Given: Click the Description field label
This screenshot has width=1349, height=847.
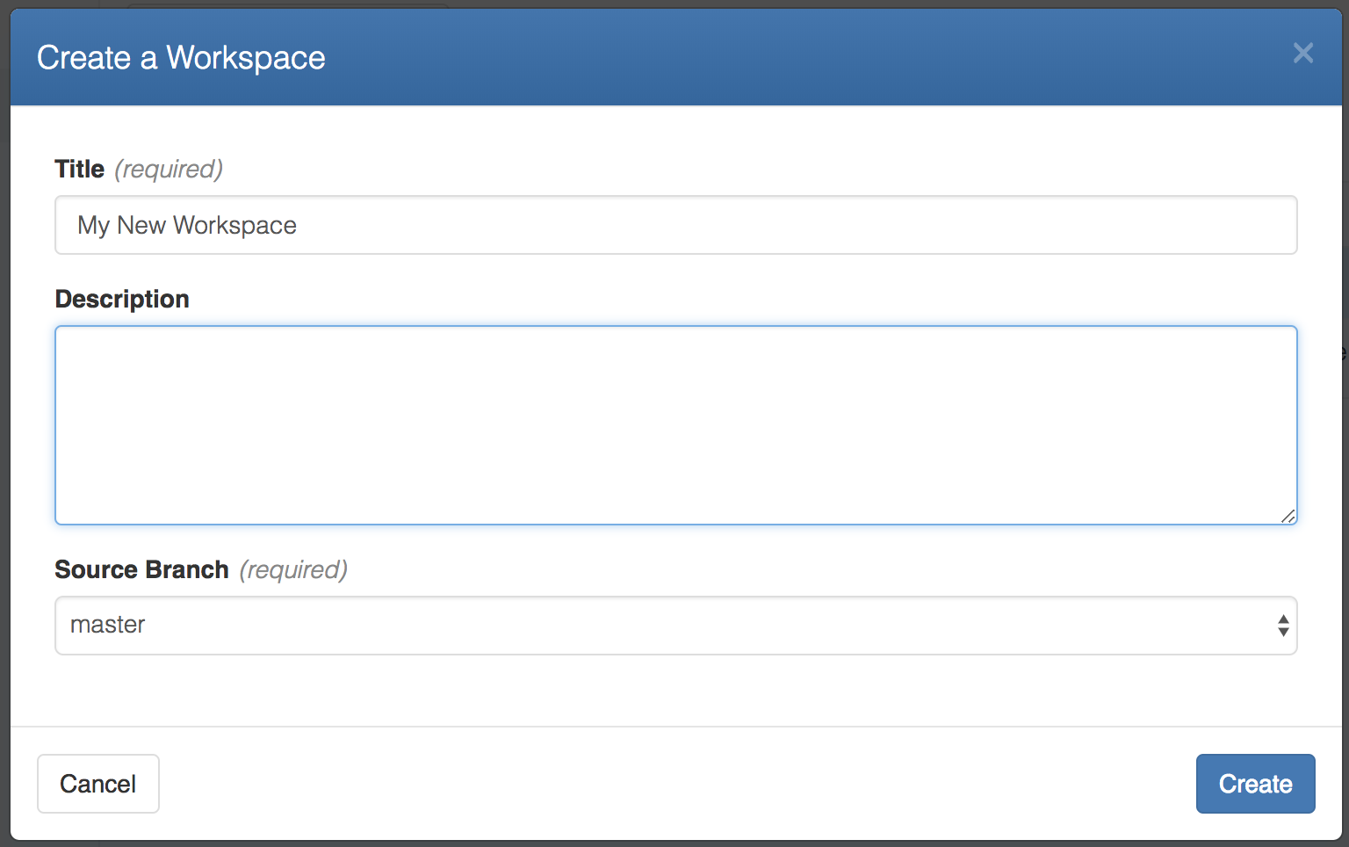Looking at the screenshot, I should coord(122,299).
